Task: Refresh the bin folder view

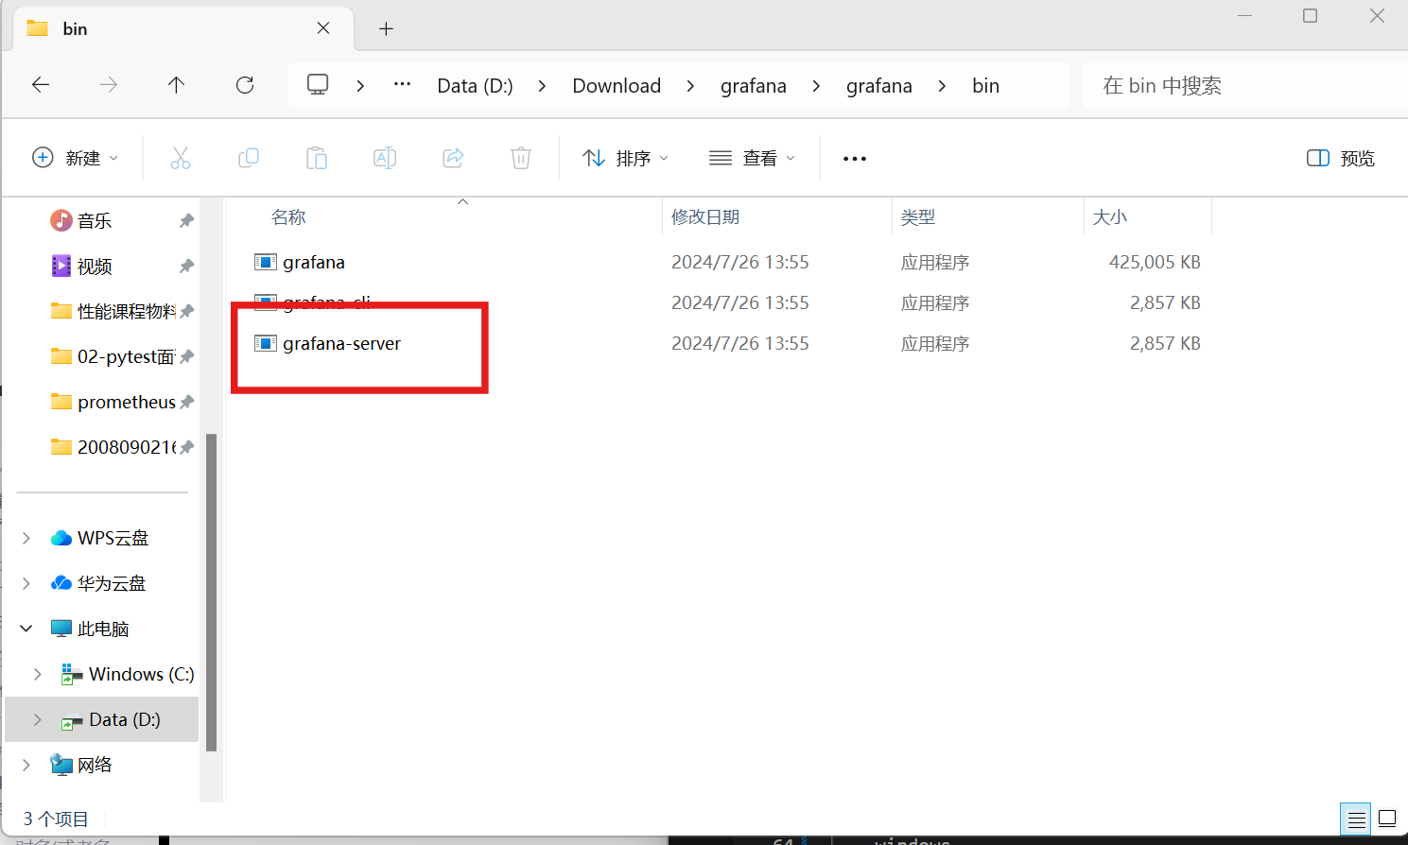Action: point(245,85)
